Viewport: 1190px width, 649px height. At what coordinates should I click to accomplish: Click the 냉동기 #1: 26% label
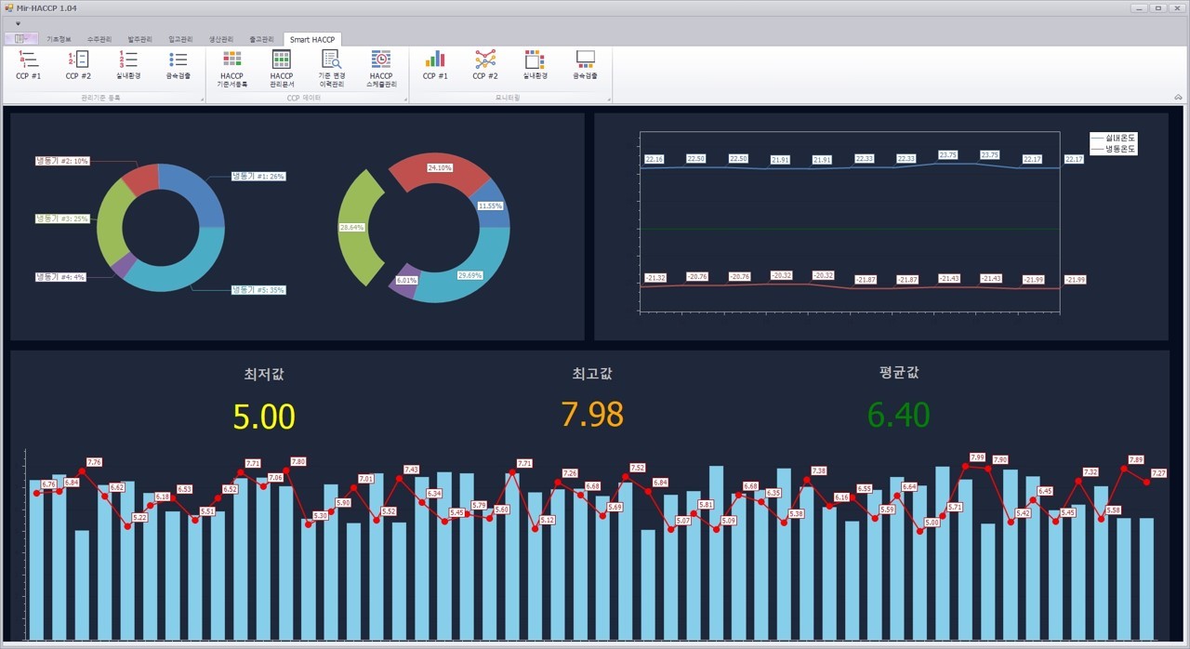258,176
